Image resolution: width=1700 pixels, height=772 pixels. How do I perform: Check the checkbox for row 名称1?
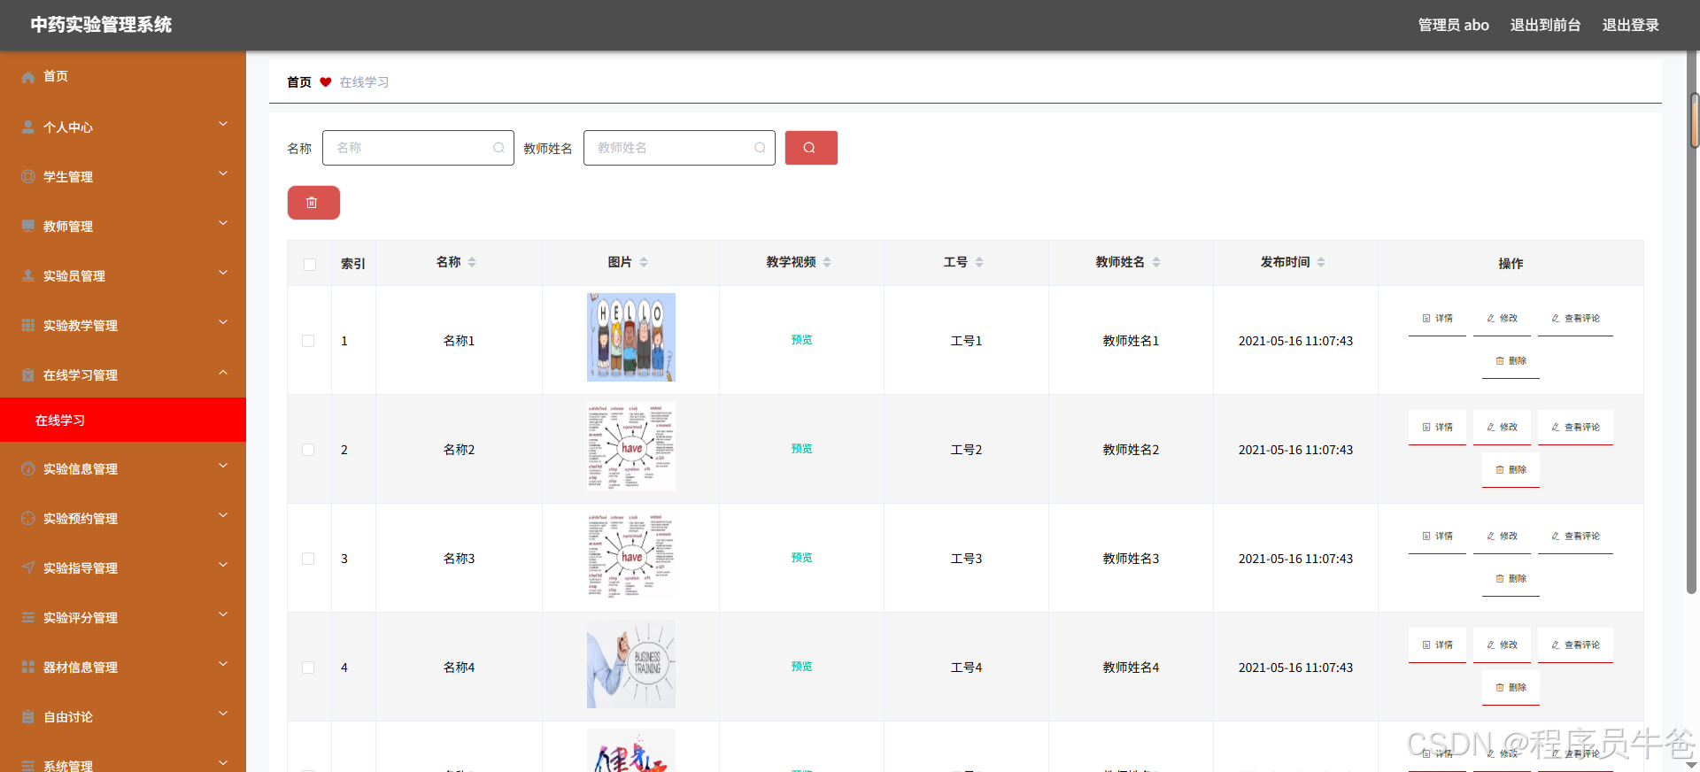[308, 341]
